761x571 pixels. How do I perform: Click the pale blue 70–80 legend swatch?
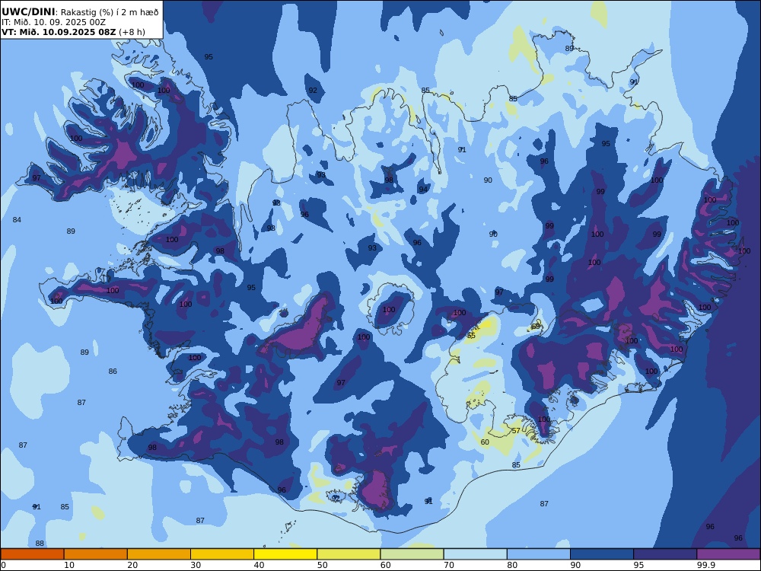(x=475, y=554)
